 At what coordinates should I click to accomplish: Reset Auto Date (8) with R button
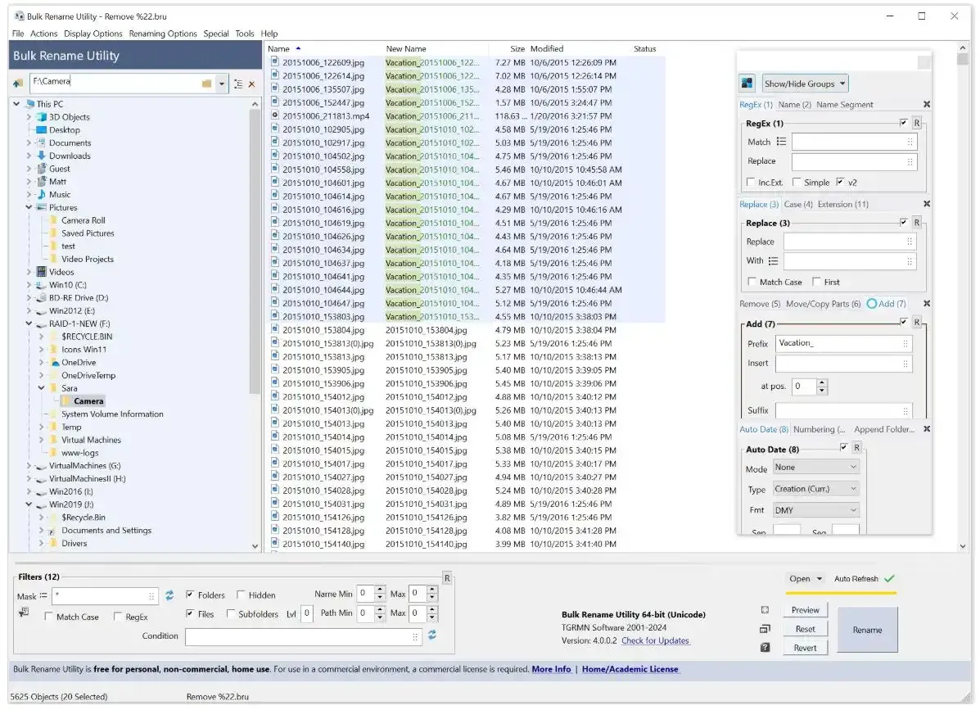[857, 447]
